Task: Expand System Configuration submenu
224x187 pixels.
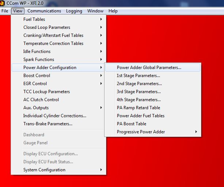Action: pos(58,170)
